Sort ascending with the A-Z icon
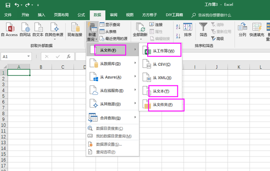The width and height of the screenshot is (270, 171). coord(178,27)
